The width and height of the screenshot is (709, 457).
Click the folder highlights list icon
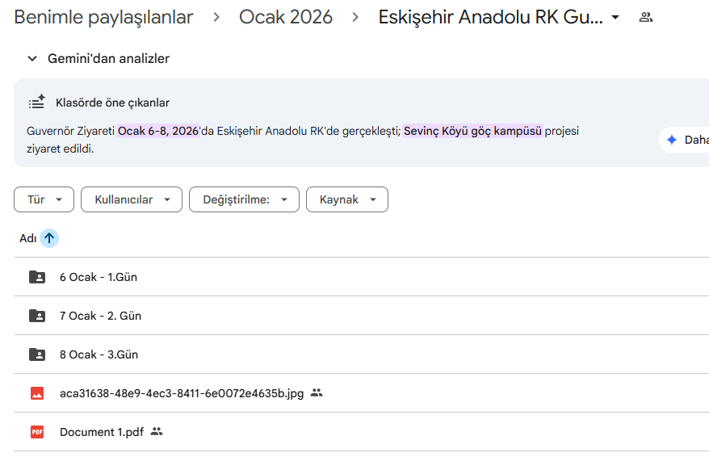[x=37, y=103]
